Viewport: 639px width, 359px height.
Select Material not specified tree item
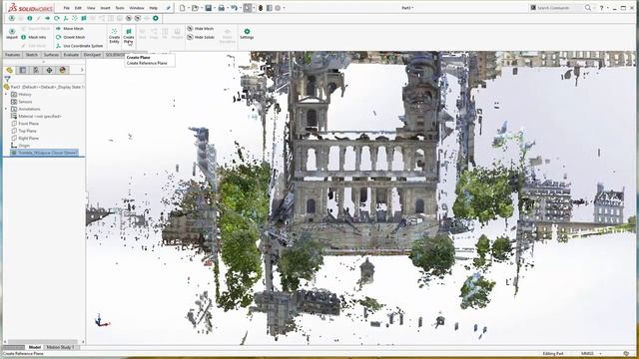36,116
